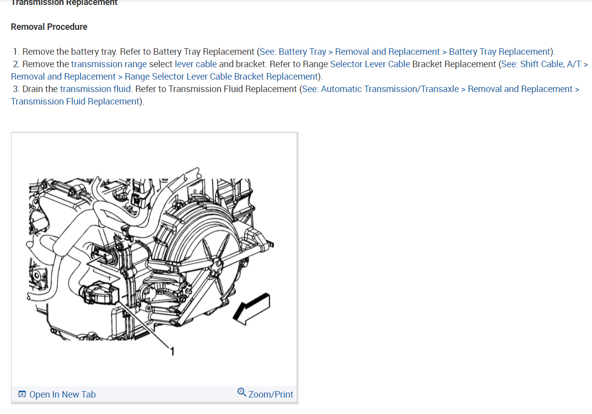The width and height of the screenshot is (592, 414).
Task: Click the 'Transmission Replacement' title text
Action: coord(64,3)
